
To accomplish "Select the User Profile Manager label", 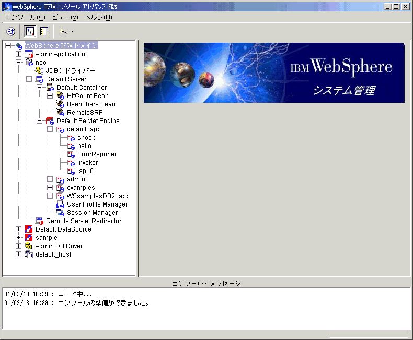I will point(97,204).
